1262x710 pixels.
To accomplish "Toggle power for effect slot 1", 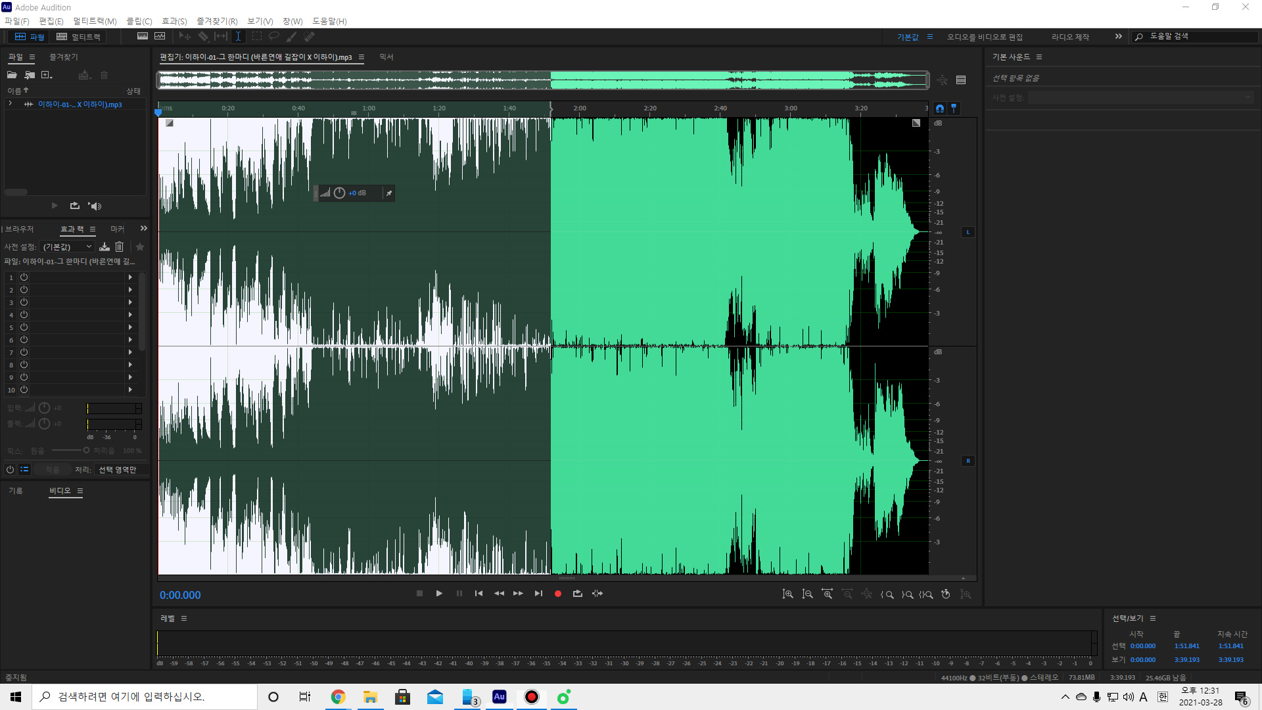I will (x=24, y=277).
